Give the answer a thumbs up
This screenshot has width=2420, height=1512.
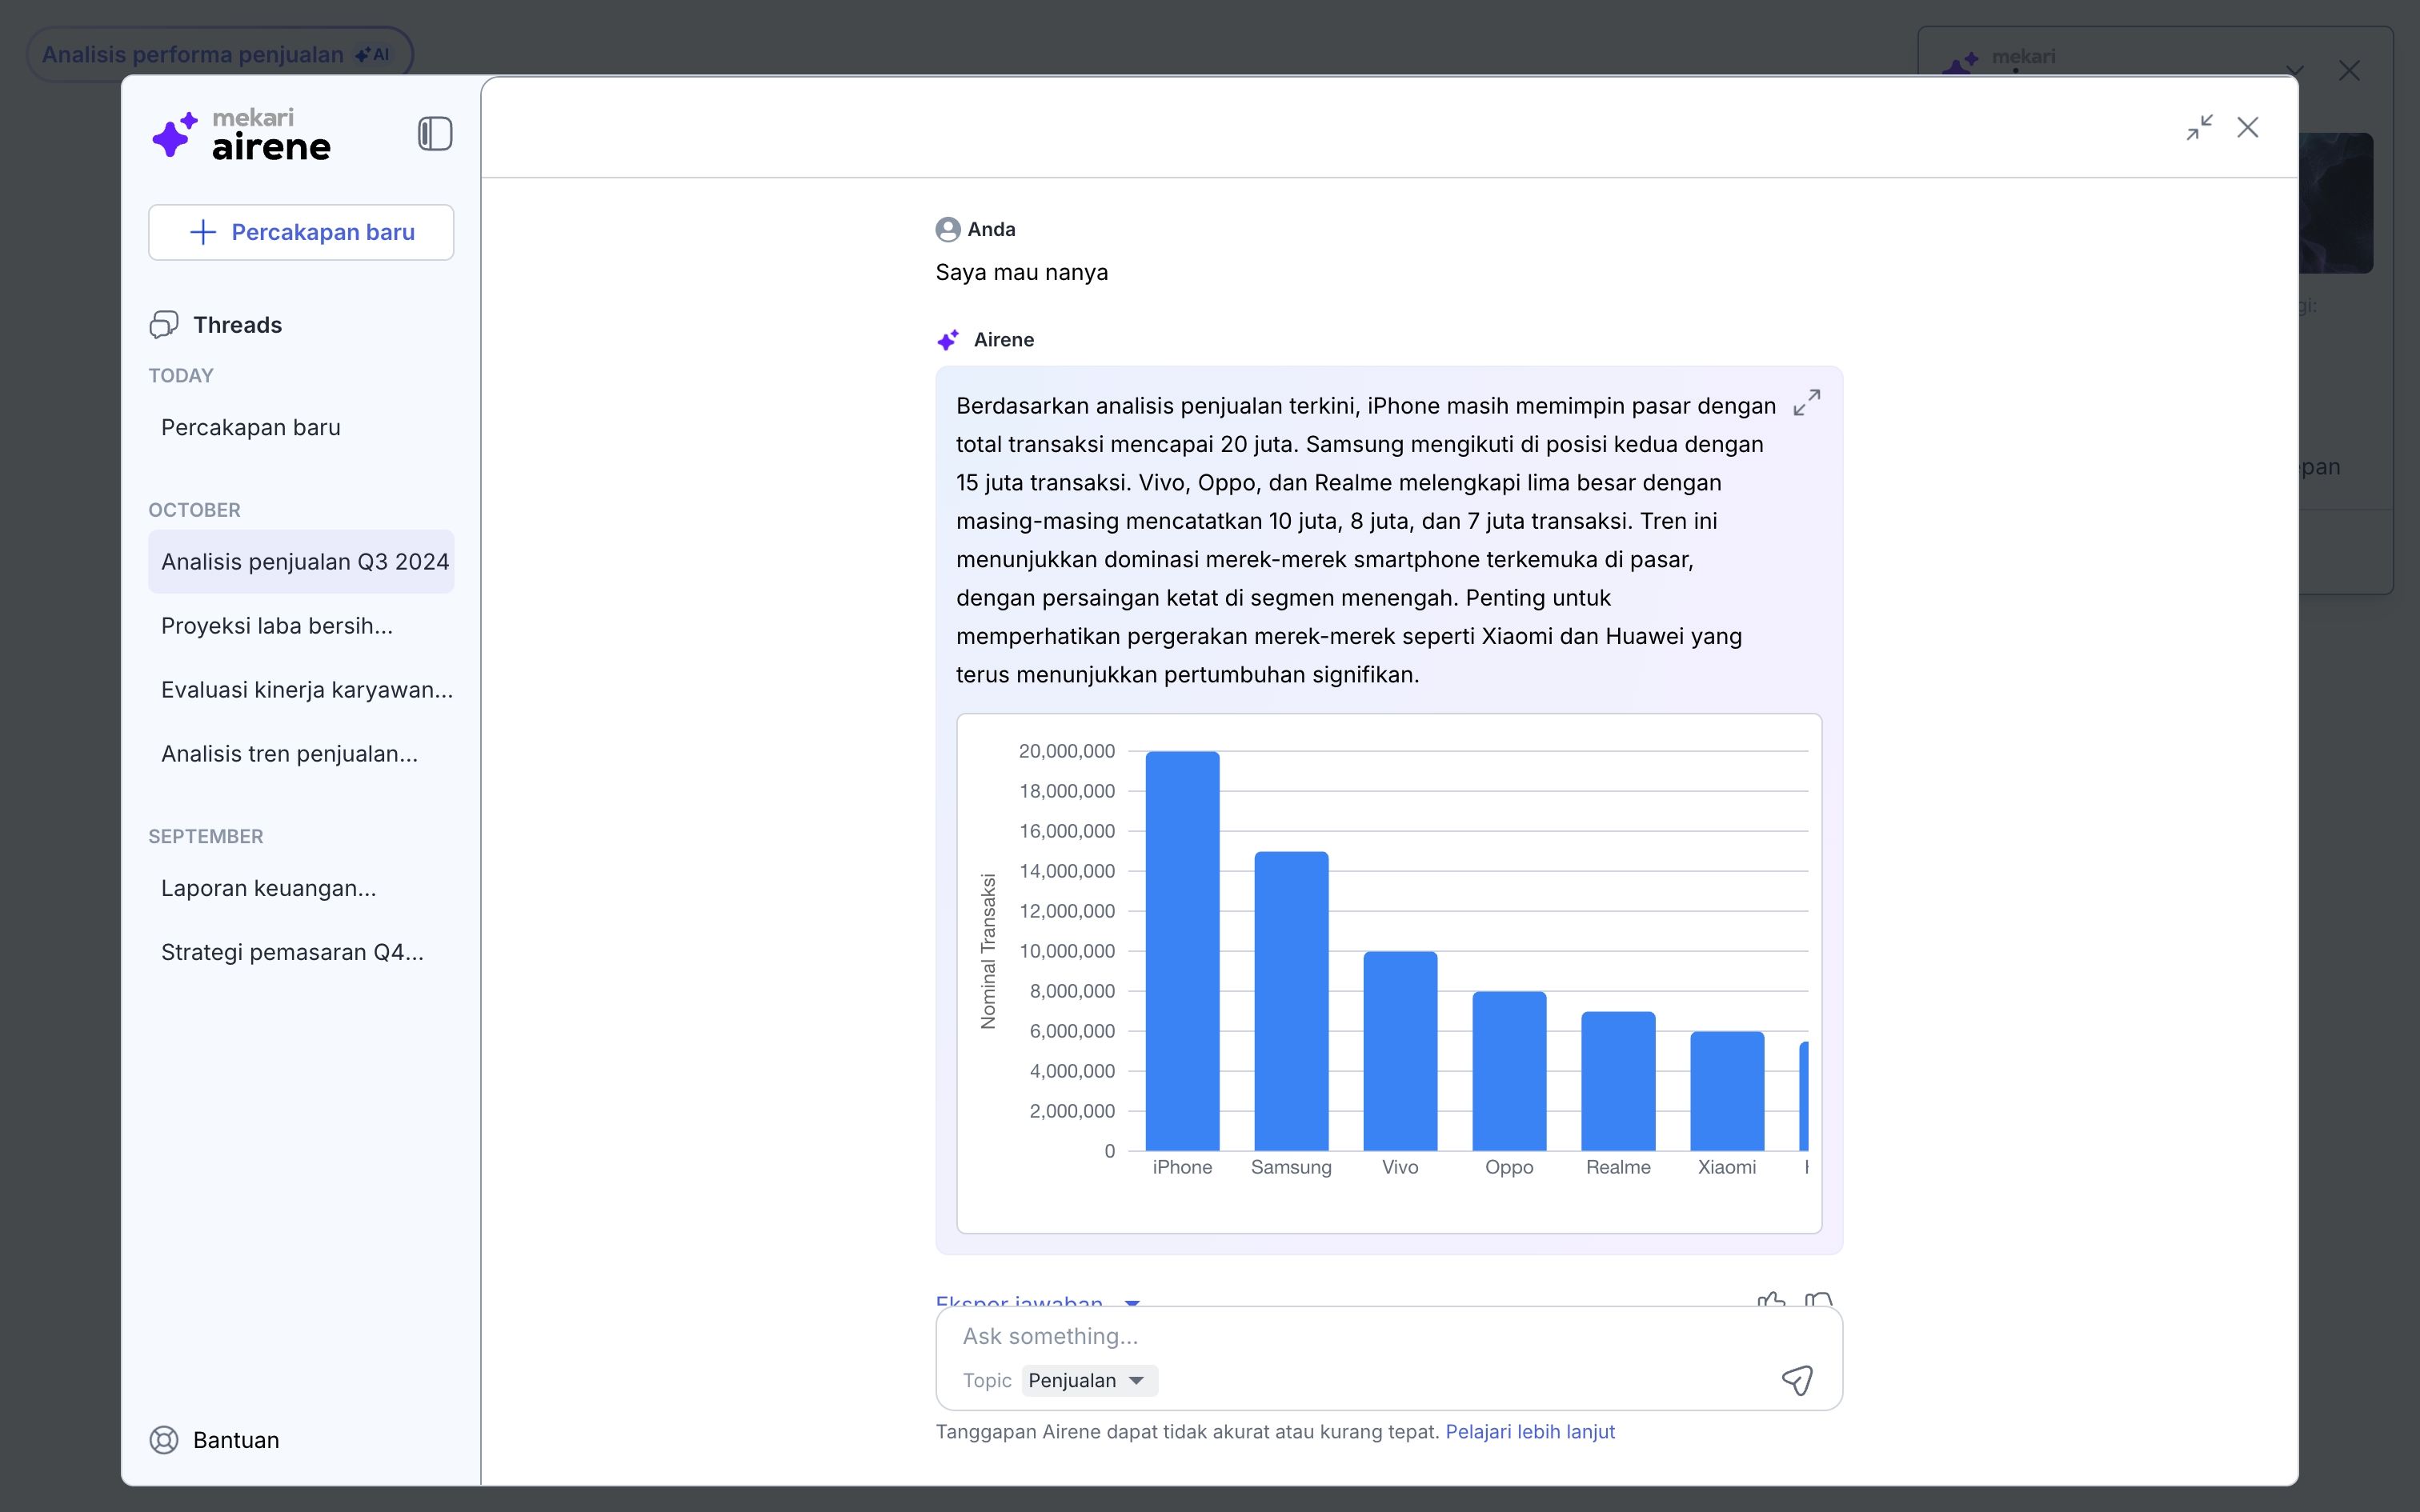pos(1771,1299)
